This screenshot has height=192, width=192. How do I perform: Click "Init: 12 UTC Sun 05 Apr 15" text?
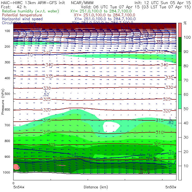(x=162, y=3)
